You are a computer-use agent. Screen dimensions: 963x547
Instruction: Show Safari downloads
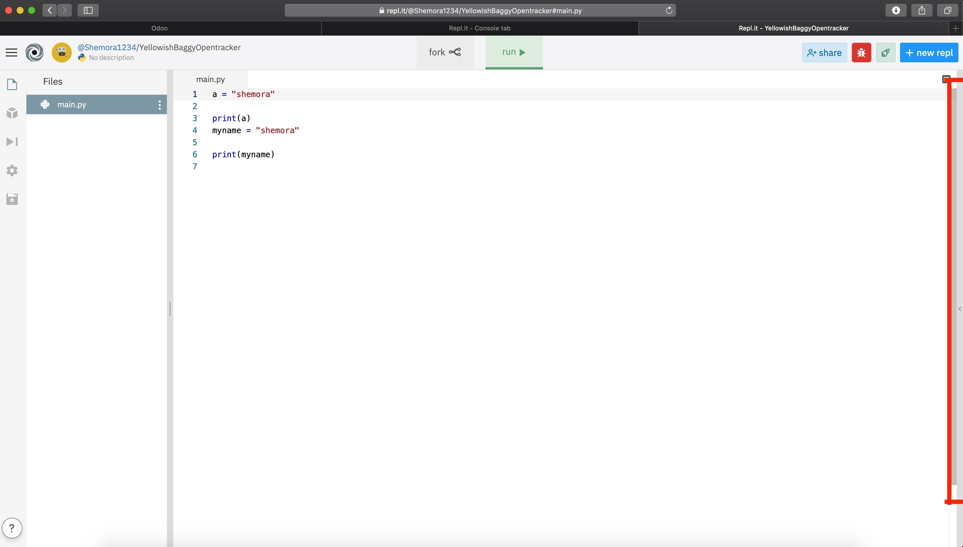896,11
